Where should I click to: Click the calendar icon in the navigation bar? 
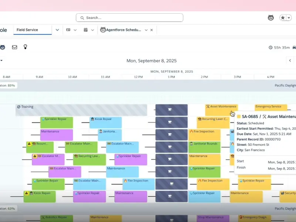[x=86, y=30]
